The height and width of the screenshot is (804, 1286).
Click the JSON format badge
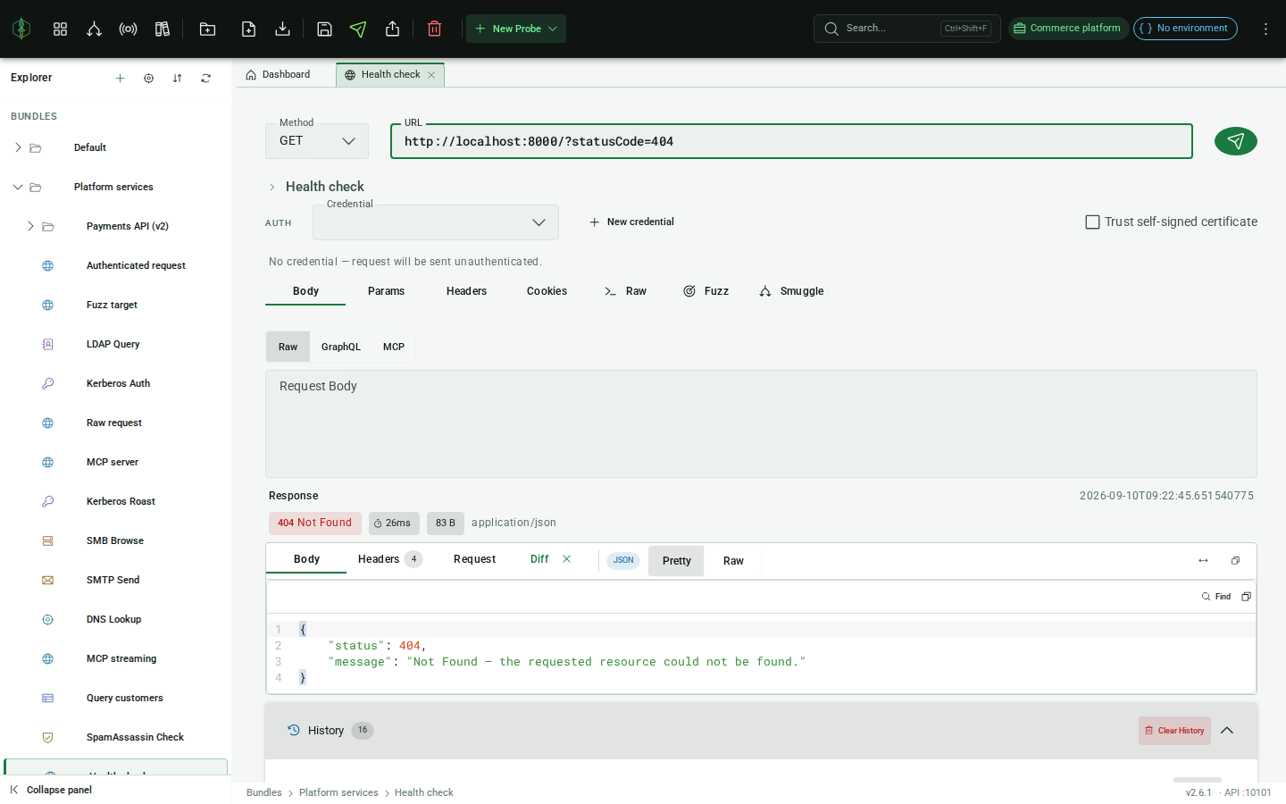click(623, 560)
